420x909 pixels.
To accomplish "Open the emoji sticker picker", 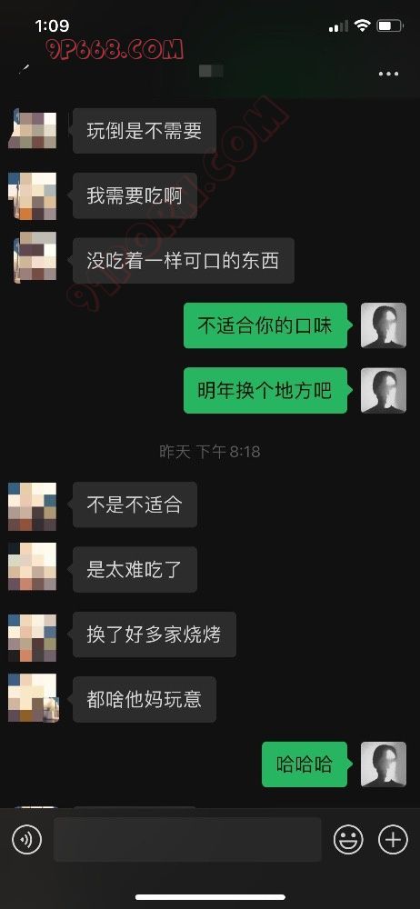I will (348, 839).
